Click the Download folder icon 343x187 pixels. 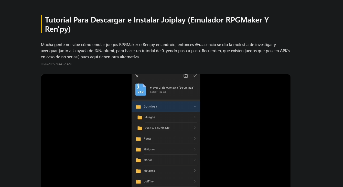[138, 106]
